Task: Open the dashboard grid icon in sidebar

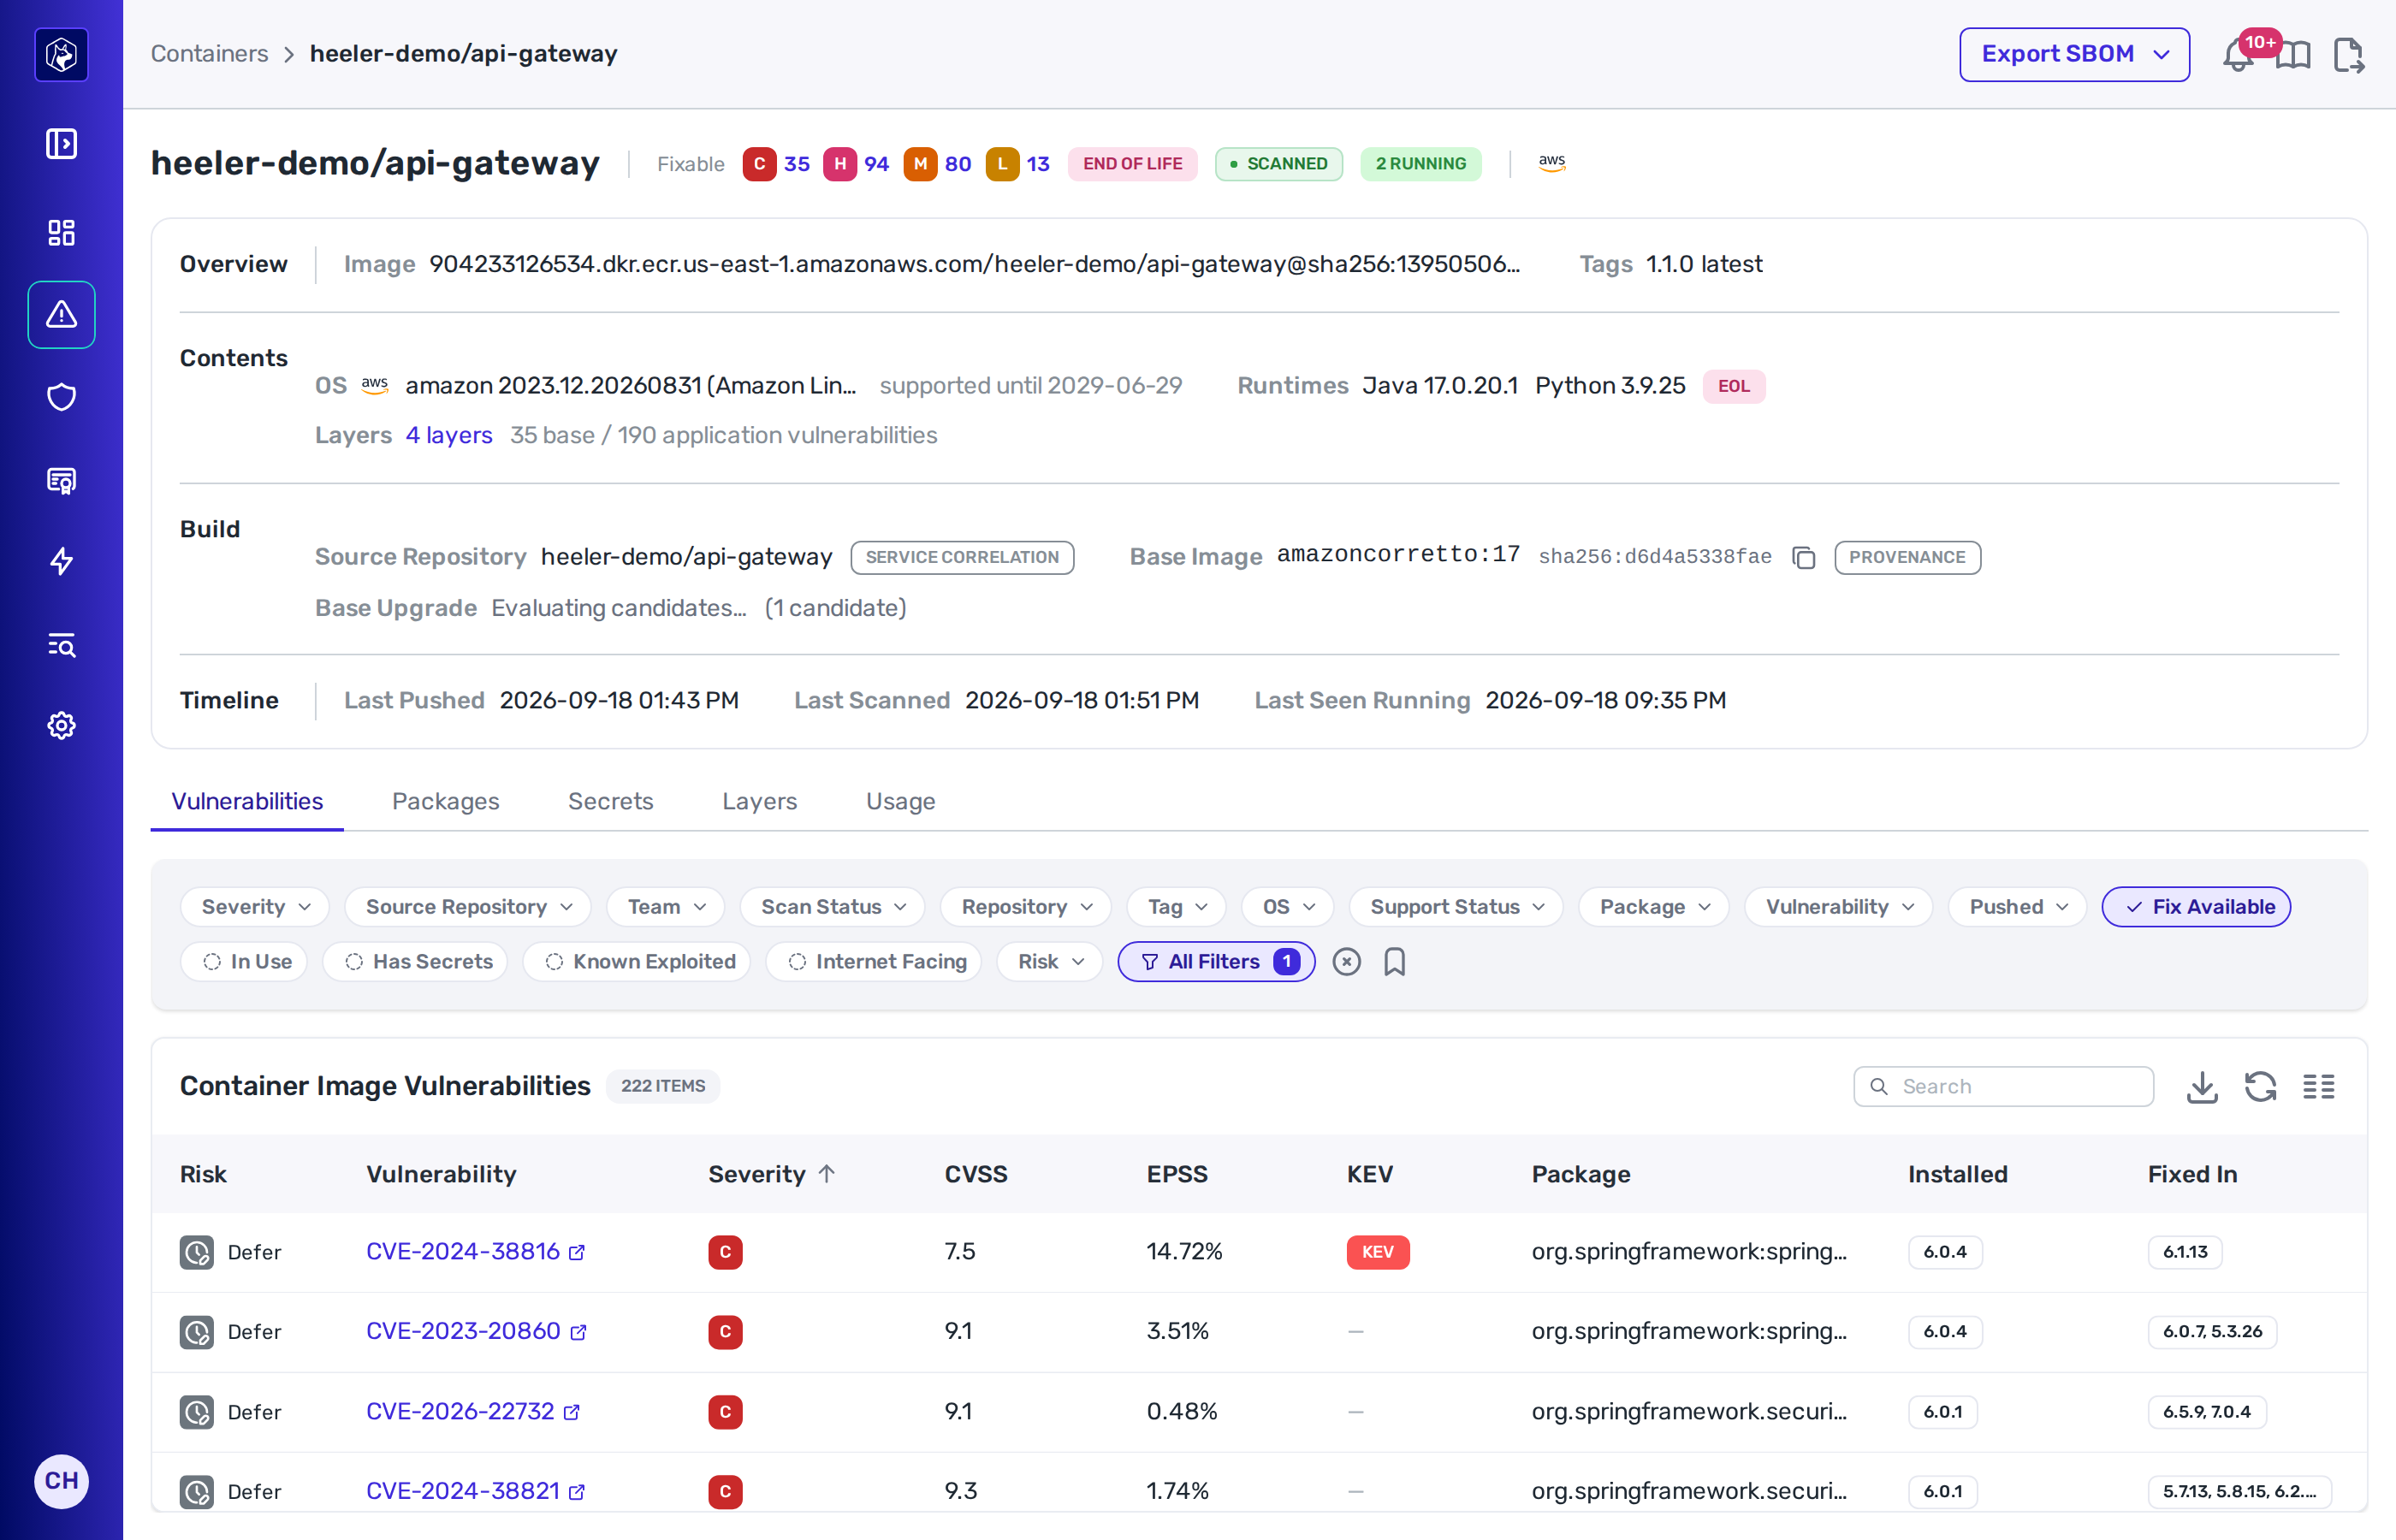Action: coord(61,232)
